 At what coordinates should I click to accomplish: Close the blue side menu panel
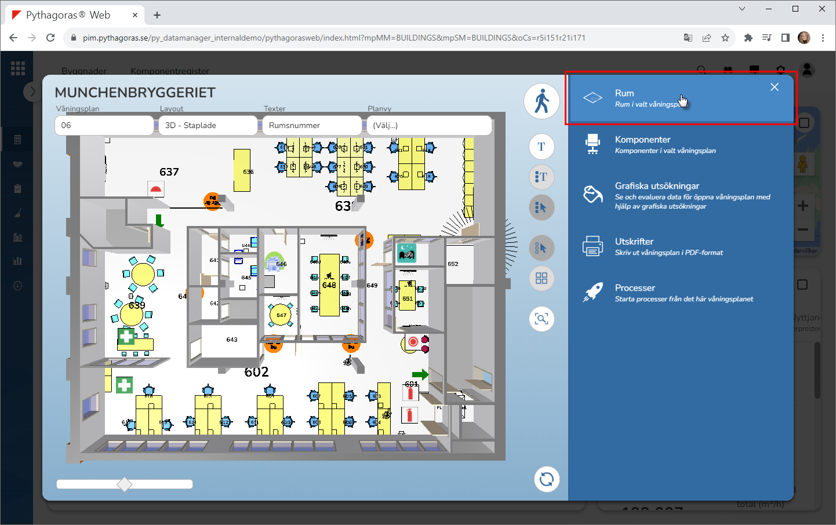point(775,87)
